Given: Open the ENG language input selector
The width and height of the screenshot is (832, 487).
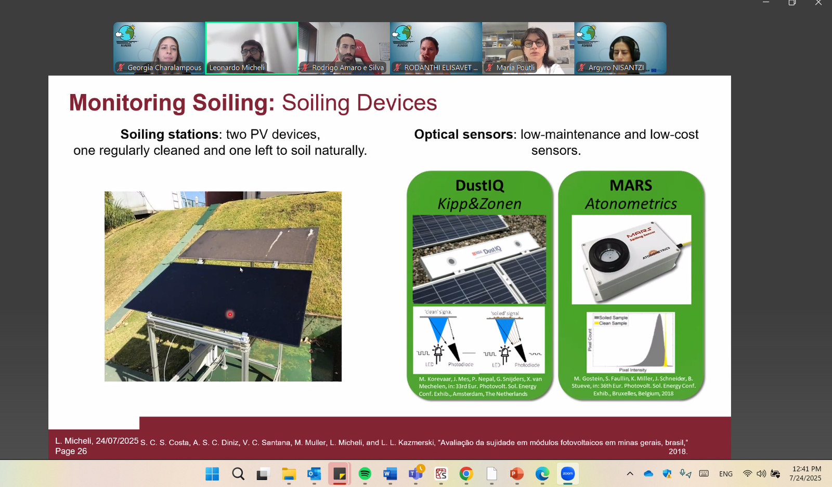Looking at the screenshot, I should (725, 473).
